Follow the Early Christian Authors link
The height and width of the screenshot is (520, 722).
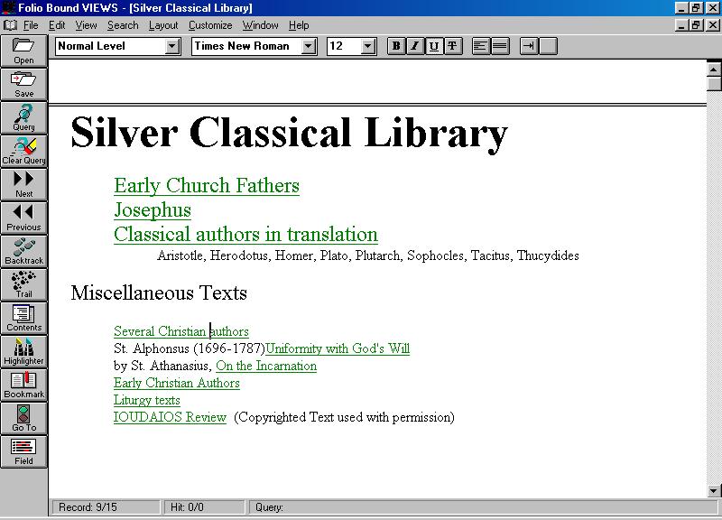point(177,383)
